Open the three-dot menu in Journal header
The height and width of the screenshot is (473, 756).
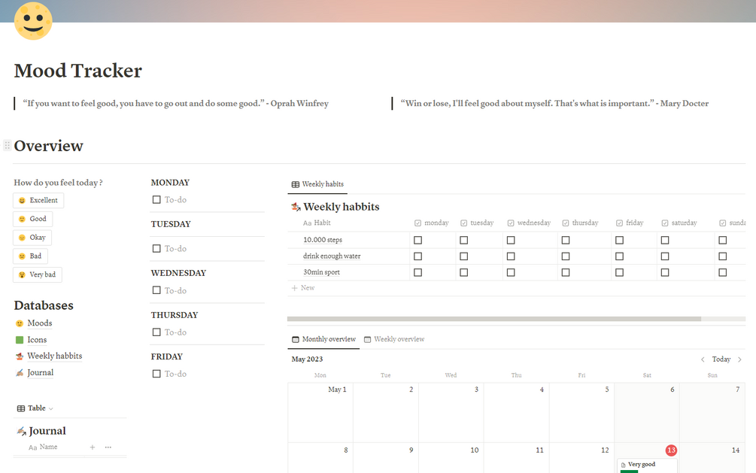pyautogui.click(x=108, y=447)
